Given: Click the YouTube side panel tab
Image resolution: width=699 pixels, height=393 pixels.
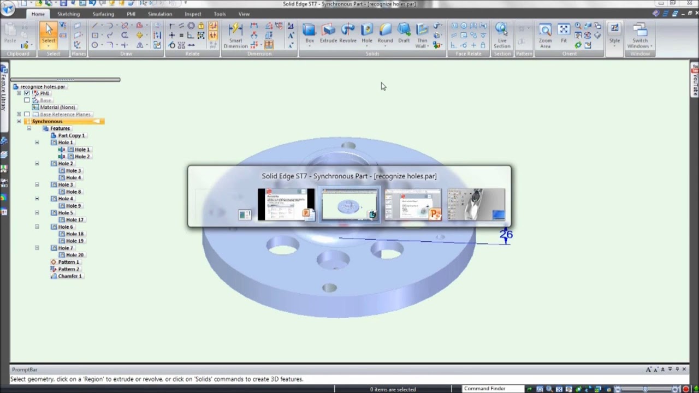Looking at the screenshot, I should (695, 80).
